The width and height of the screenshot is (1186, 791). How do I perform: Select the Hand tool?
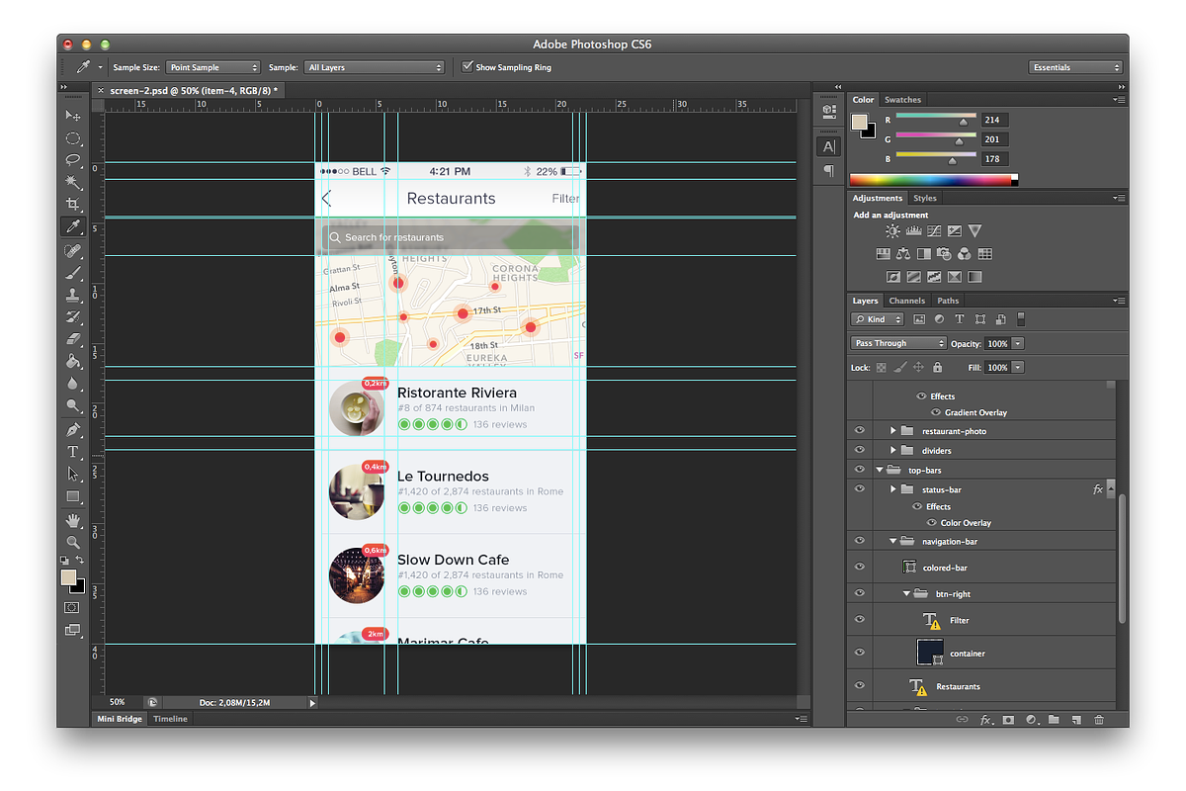click(72, 520)
